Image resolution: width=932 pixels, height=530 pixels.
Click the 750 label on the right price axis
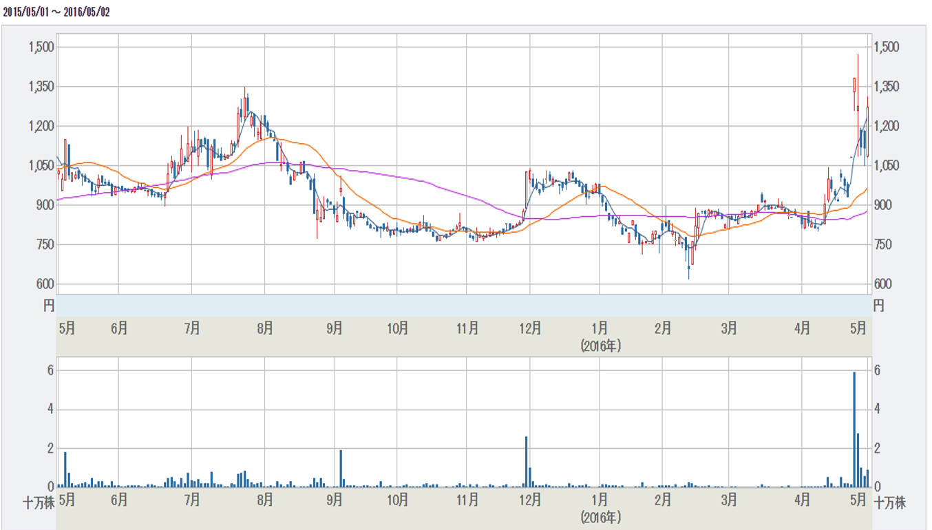(x=883, y=245)
